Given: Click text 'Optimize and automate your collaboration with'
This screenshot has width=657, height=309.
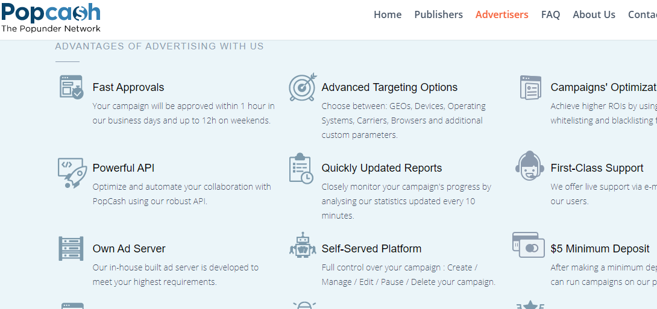Looking at the screenshot, I should pyautogui.click(x=182, y=187).
